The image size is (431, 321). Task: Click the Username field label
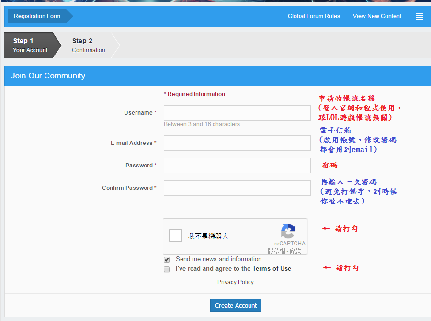(x=138, y=113)
